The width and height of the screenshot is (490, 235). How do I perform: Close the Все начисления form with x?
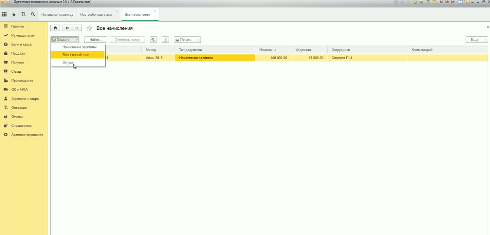click(488, 27)
